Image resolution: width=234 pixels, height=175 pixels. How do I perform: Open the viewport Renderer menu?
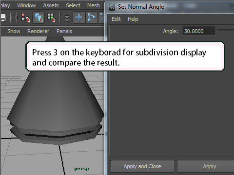pos(38,31)
